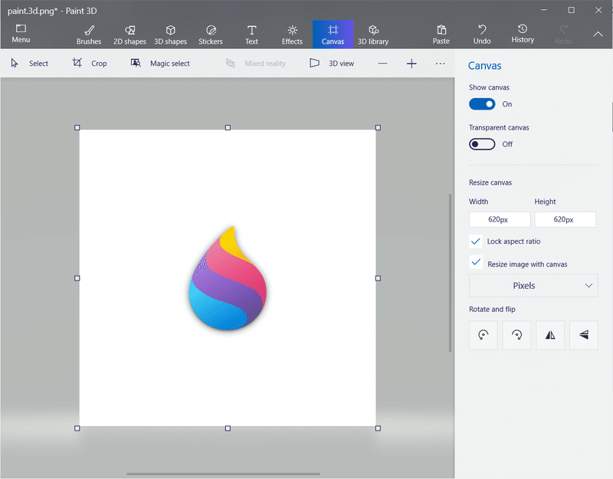
Task: Click the canvas Height field
Action: (565, 220)
